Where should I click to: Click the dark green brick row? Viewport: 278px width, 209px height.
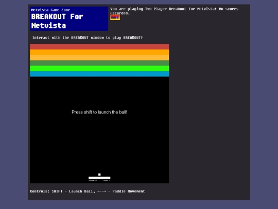tap(99, 63)
